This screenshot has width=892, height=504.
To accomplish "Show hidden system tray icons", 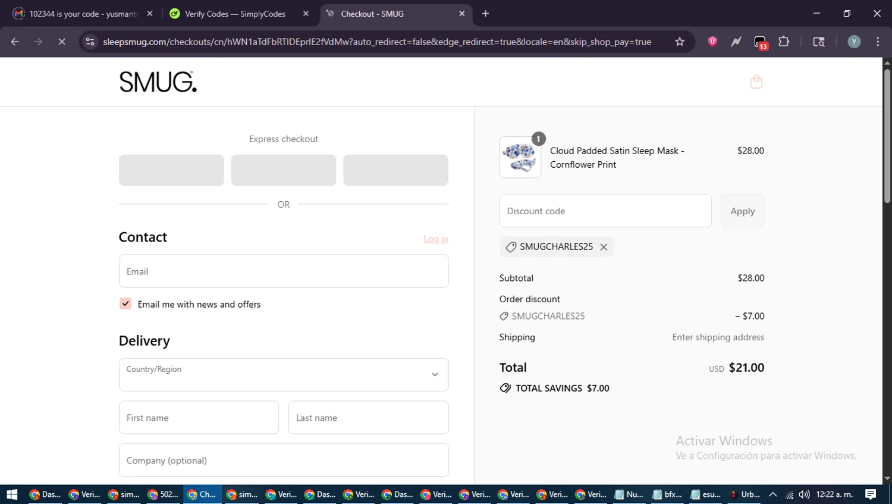I will click(x=772, y=494).
